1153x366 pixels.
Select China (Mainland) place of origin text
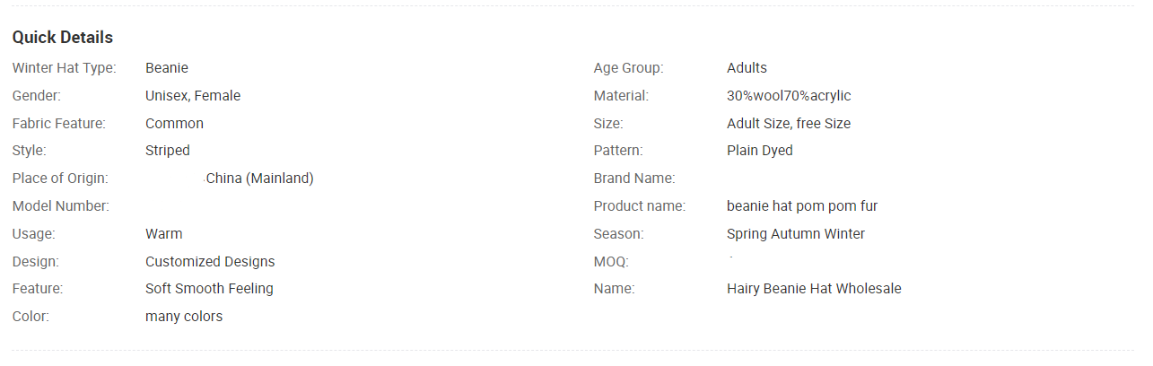click(x=259, y=179)
